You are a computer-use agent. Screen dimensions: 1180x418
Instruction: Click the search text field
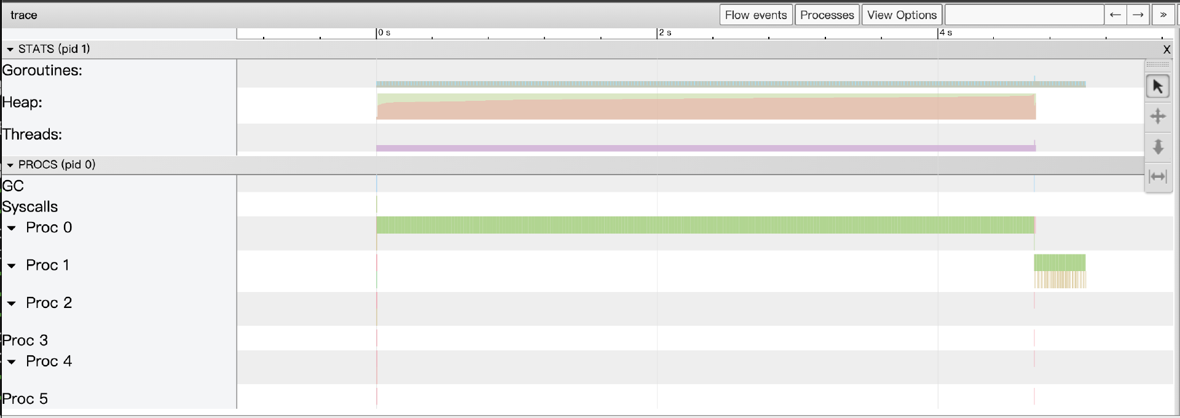[x=1024, y=15]
